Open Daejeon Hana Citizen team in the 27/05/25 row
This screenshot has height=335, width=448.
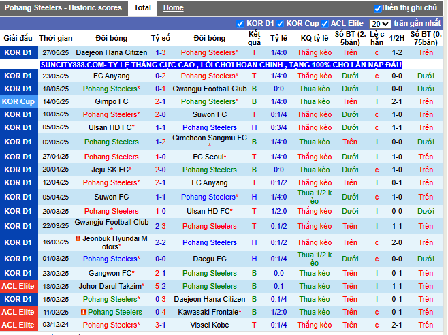pyautogui.click(x=112, y=52)
